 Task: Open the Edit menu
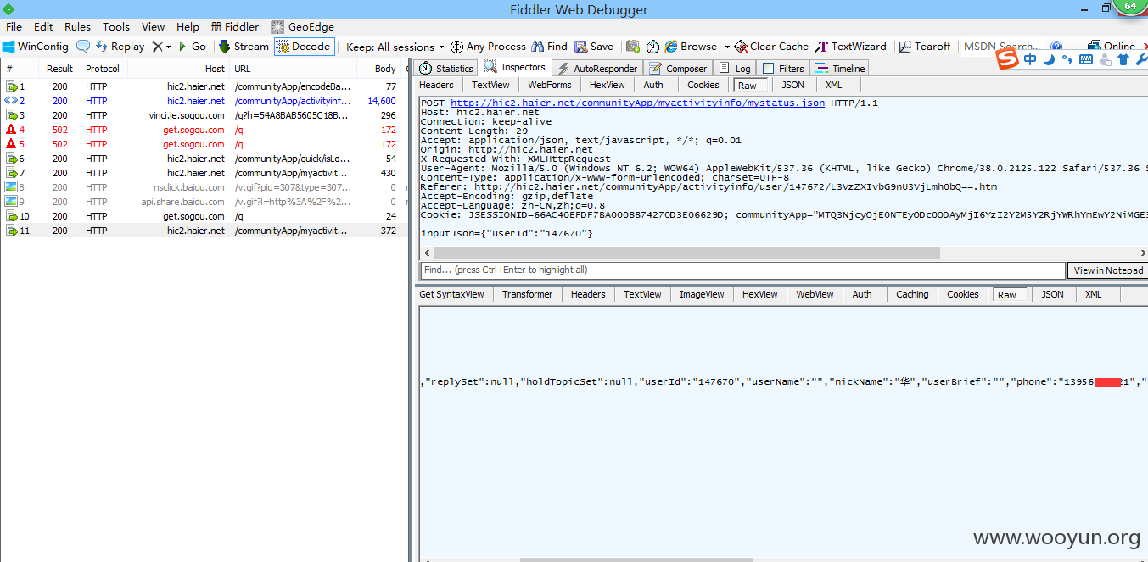point(43,26)
